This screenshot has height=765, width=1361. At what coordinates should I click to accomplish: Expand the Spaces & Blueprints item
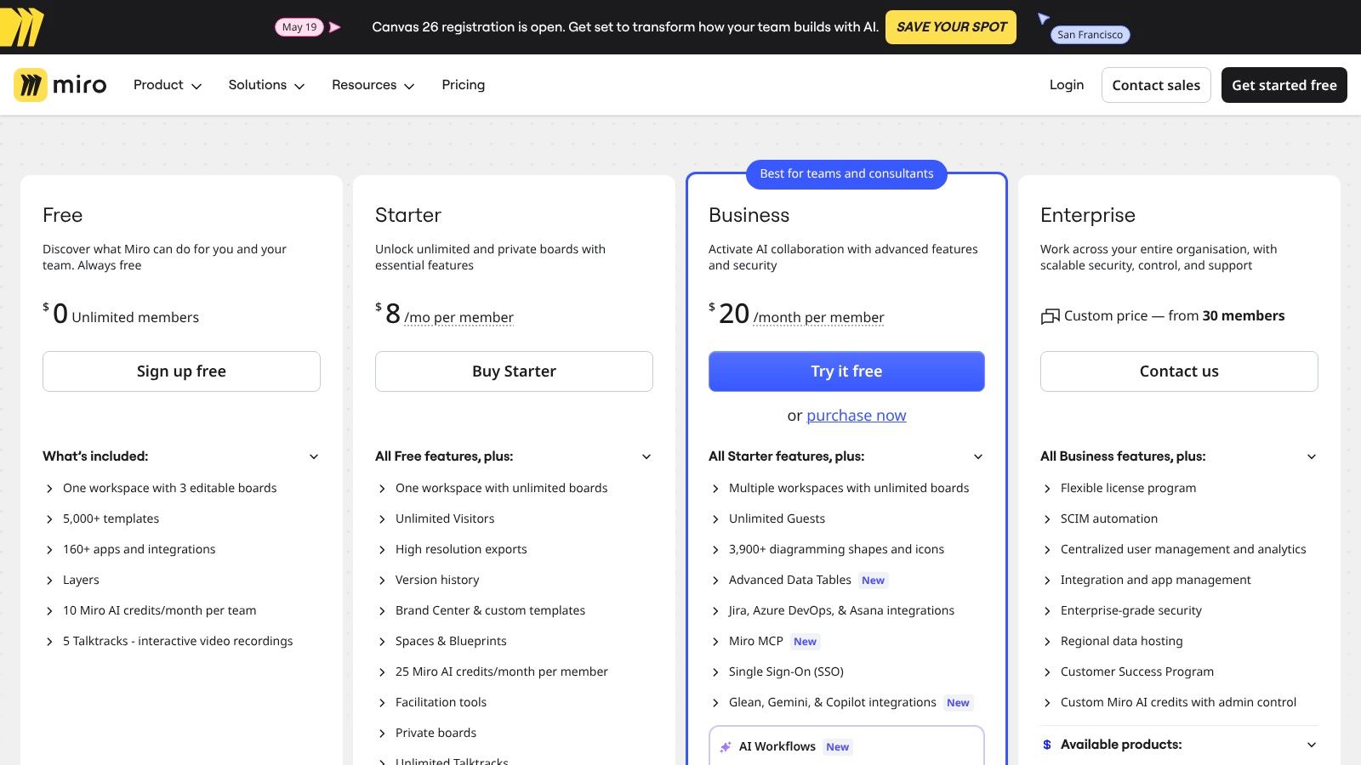[x=441, y=641]
